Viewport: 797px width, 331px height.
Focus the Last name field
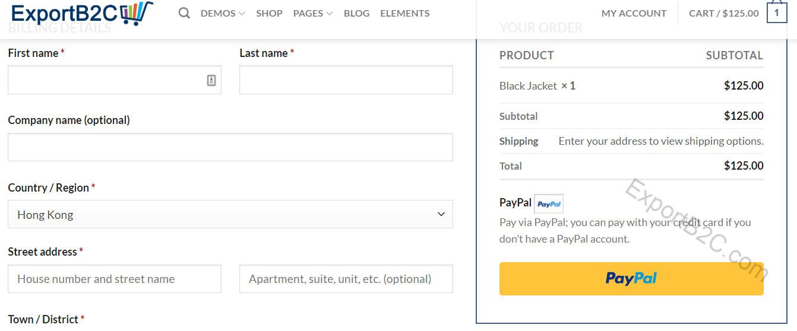click(x=346, y=80)
